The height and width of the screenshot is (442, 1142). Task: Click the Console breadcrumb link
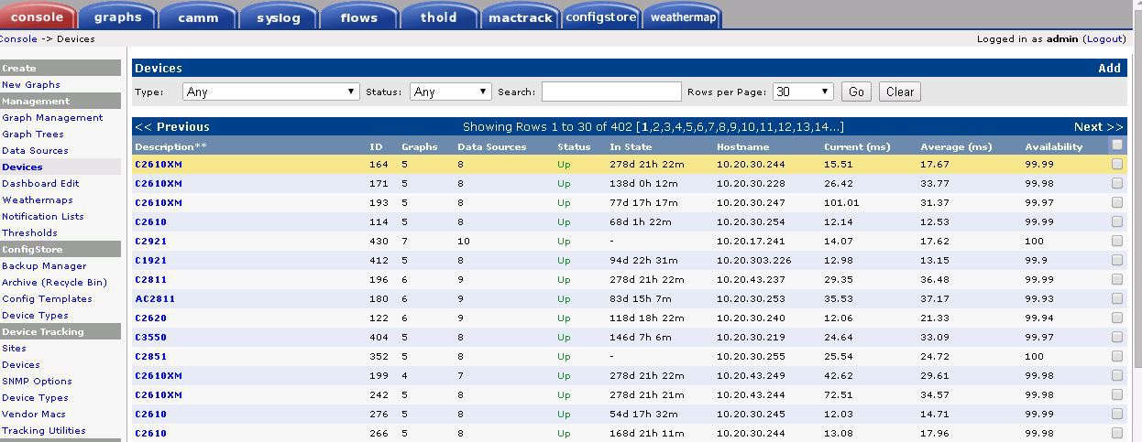click(x=18, y=39)
